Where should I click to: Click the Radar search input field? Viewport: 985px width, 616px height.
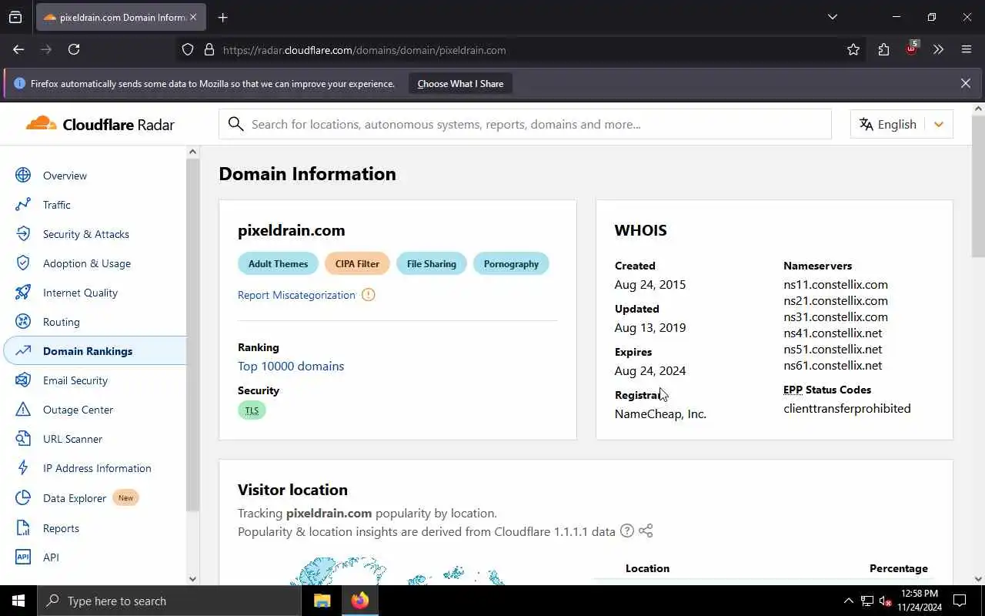[525, 124]
